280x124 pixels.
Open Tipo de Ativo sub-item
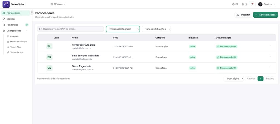pyautogui.click(x=14, y=47)
